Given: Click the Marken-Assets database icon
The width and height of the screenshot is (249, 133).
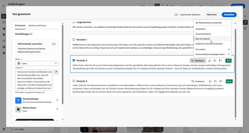Looking at the screenshot, I should click(x=18, y=109).
